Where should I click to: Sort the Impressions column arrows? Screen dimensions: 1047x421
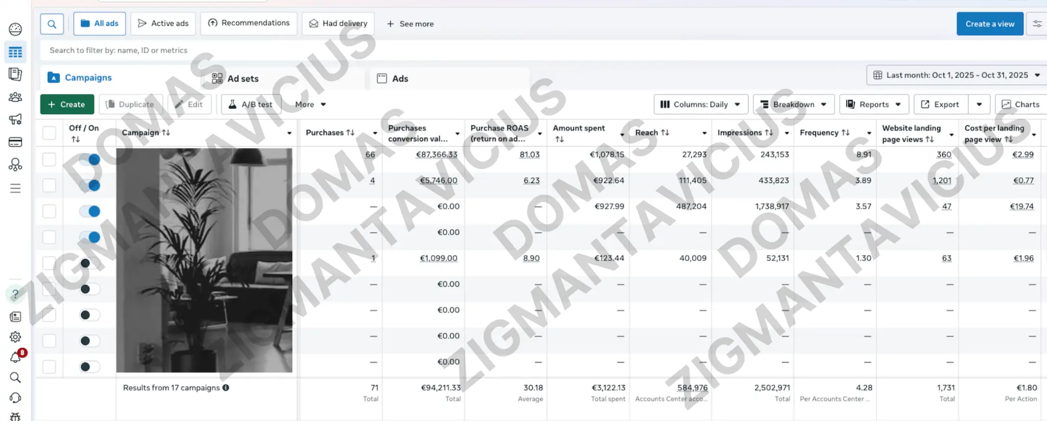click(x=769, y=132)
